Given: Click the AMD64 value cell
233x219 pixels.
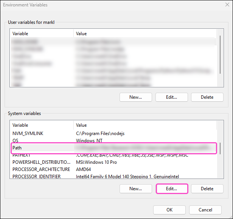Looking at the screenshot, I should (x=83, y=169).
